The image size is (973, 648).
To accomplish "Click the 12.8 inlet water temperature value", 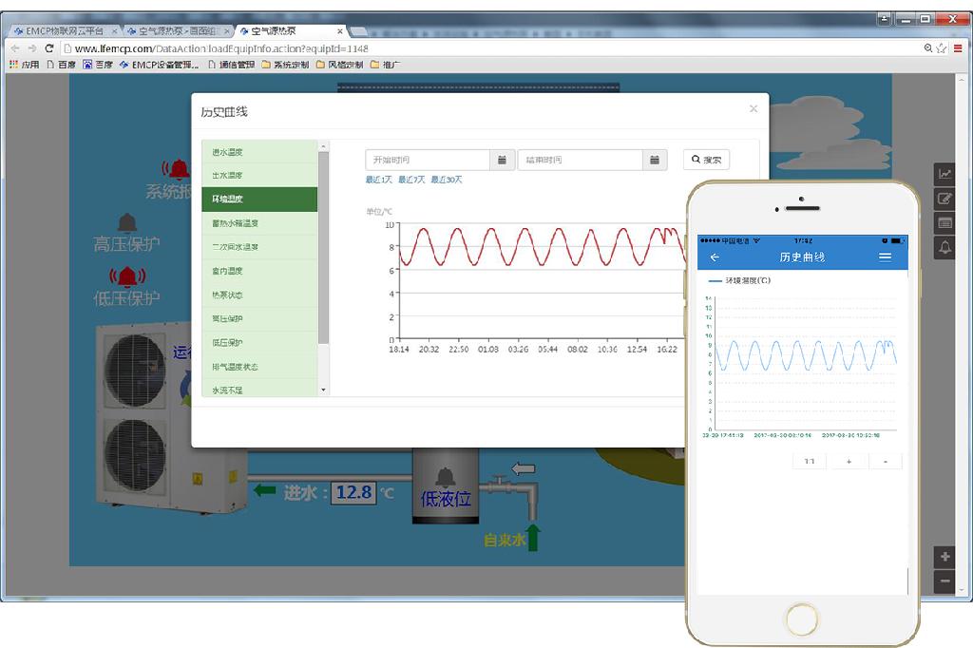I will [x=353, y=493].
